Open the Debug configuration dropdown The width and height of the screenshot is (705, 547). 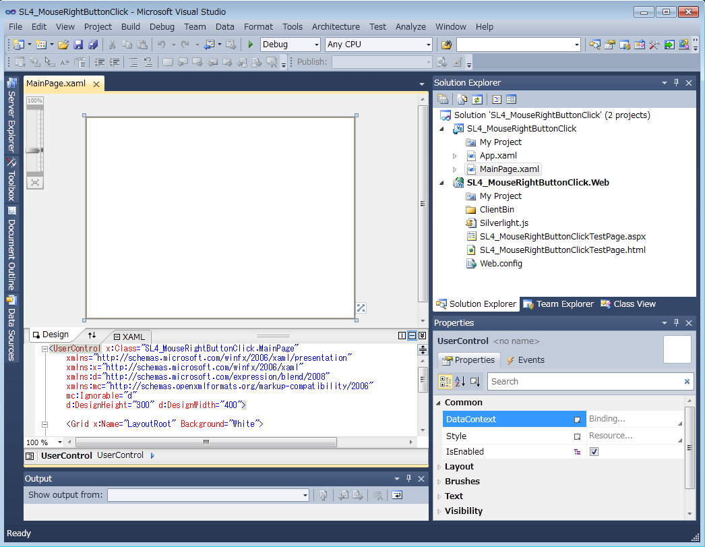click(317, 45)
